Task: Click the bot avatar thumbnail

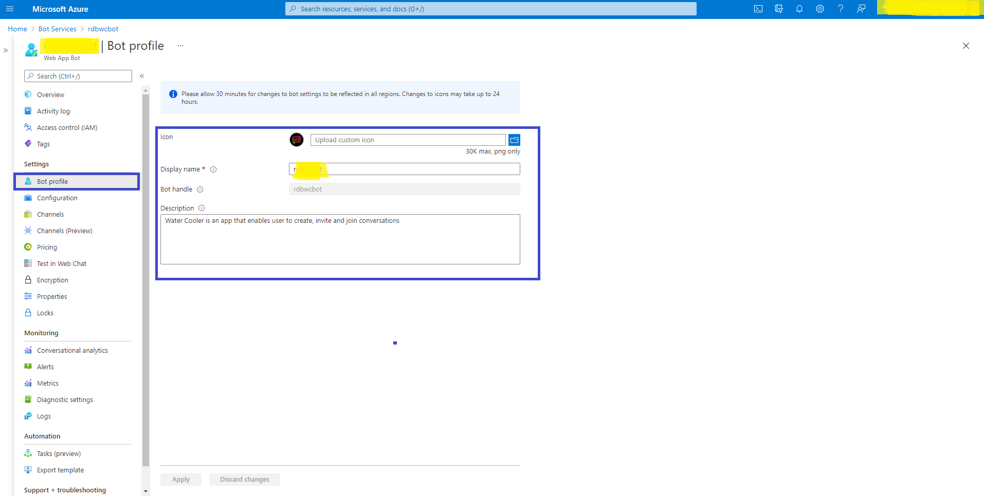Action: point(297,140)
